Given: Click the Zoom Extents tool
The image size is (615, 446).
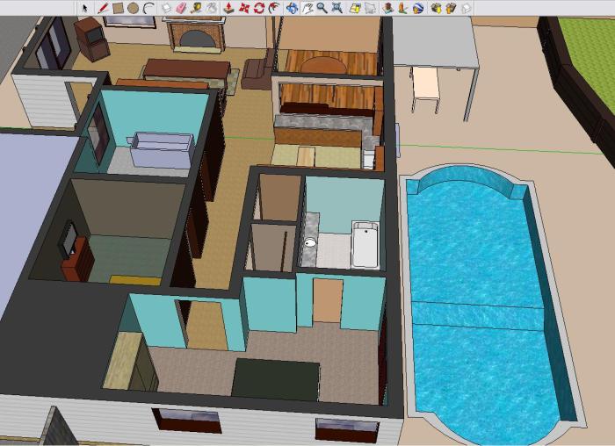Looking at the screenshot, I should point(338,8).
